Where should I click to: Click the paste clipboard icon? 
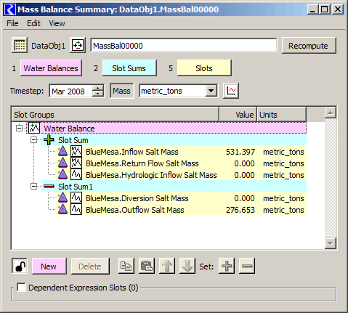pyautogui.click(x=147, y=266)
